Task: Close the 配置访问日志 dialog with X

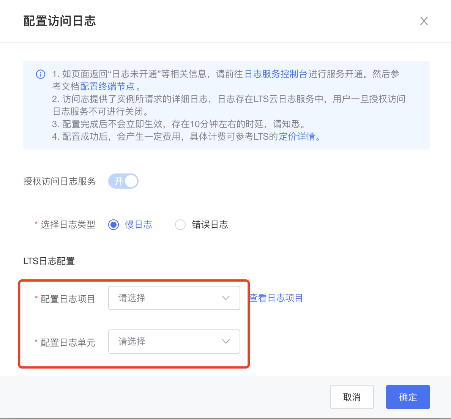Action: [424, 21]
